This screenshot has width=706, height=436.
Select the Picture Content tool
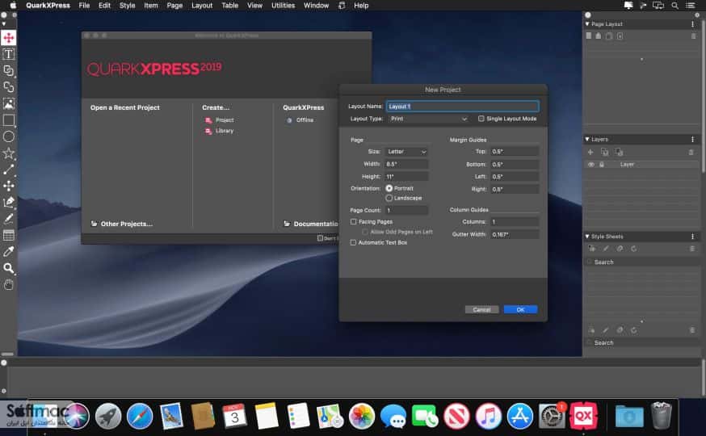coord(9,103)
